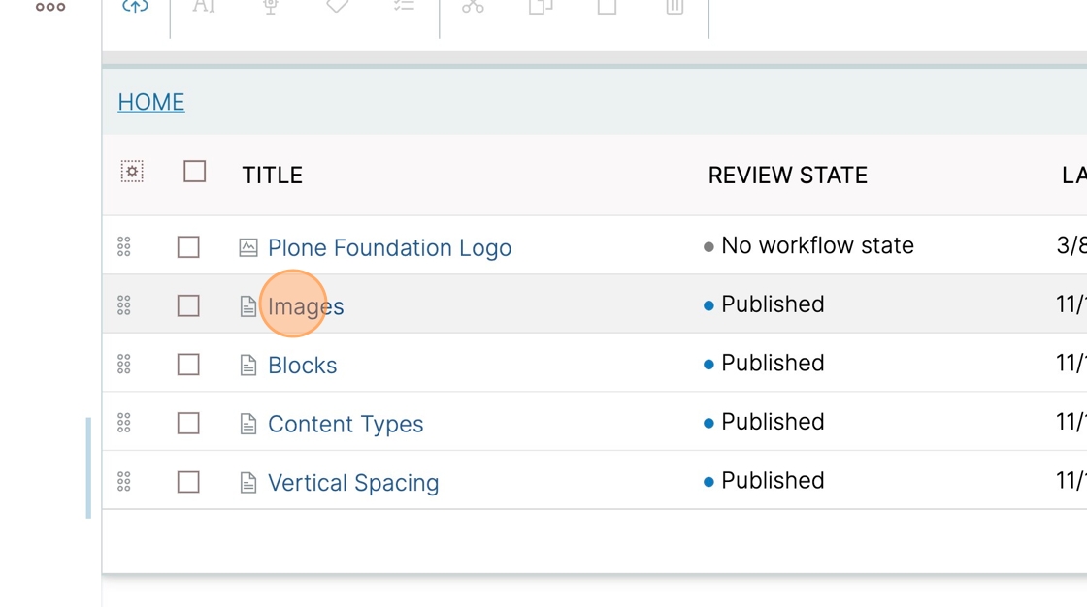This screenshot has height=607, width=1087.
Task: Check the Plone Foundation Logo row checkbox
Action: tap(188, 246)
